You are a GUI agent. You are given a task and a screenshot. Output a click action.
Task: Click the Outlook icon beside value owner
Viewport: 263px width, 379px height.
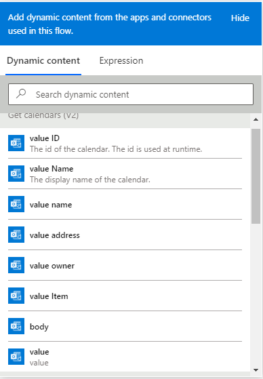tap(16, 265)
